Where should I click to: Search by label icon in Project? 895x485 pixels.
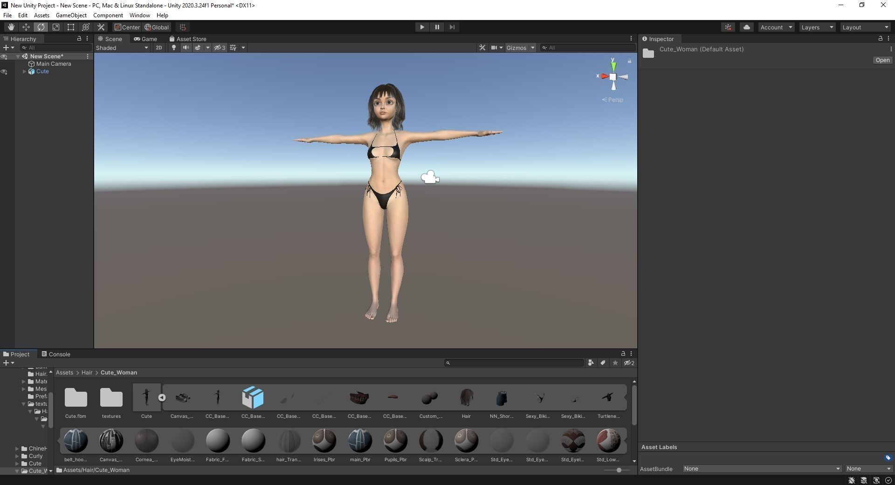[603, 363]
